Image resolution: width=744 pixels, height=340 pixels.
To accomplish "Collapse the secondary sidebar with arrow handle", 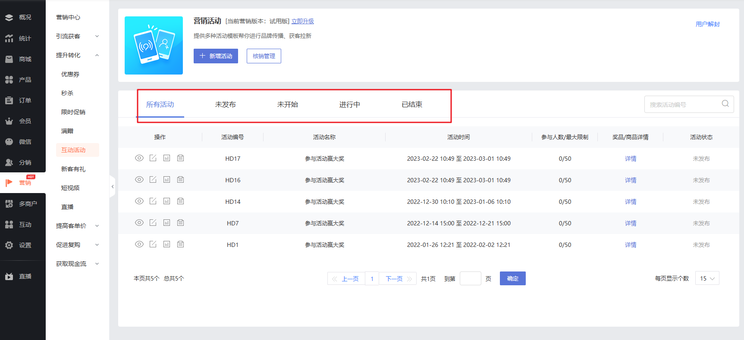I will point(113,187).
